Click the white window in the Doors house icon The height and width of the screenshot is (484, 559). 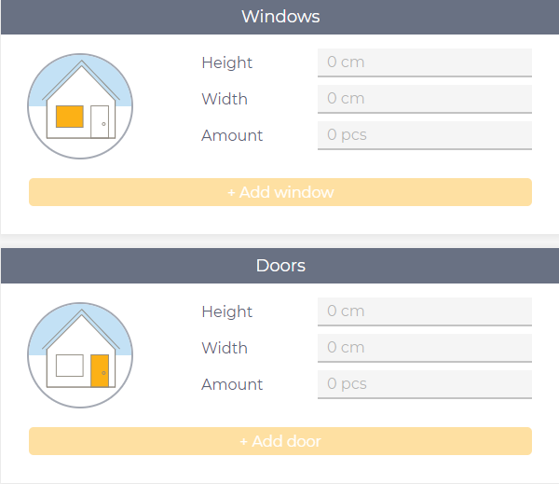70,366
